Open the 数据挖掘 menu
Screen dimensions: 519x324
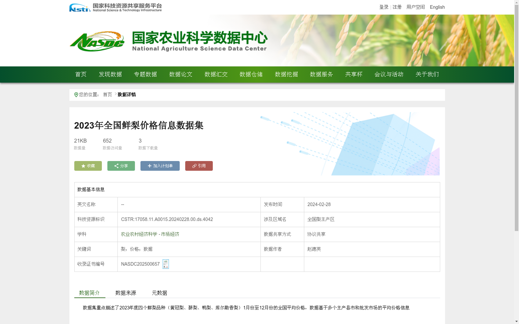(286, 75)
